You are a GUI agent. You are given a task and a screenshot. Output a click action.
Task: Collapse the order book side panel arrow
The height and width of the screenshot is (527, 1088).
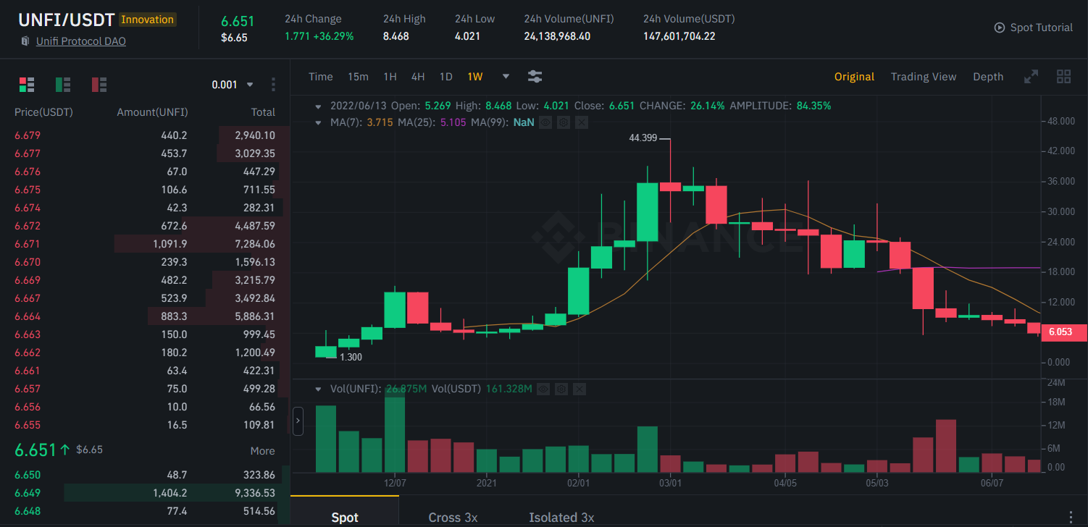pyautogui.click(x=298, y=421)
